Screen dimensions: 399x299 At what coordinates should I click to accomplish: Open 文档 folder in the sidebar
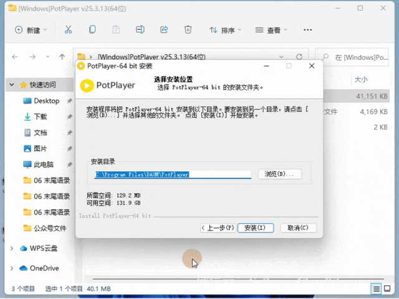point(40,133)
